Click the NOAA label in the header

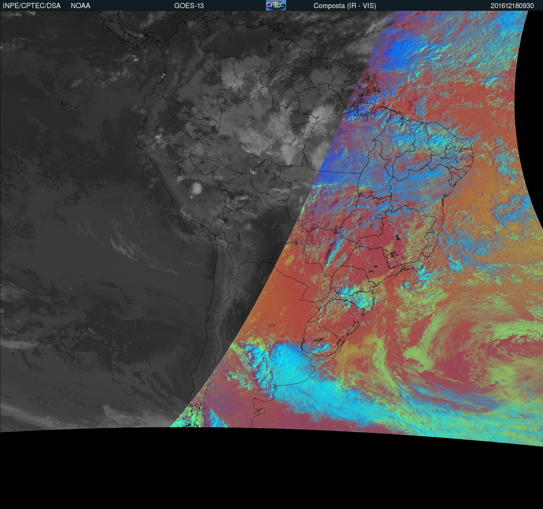[80, 6]
